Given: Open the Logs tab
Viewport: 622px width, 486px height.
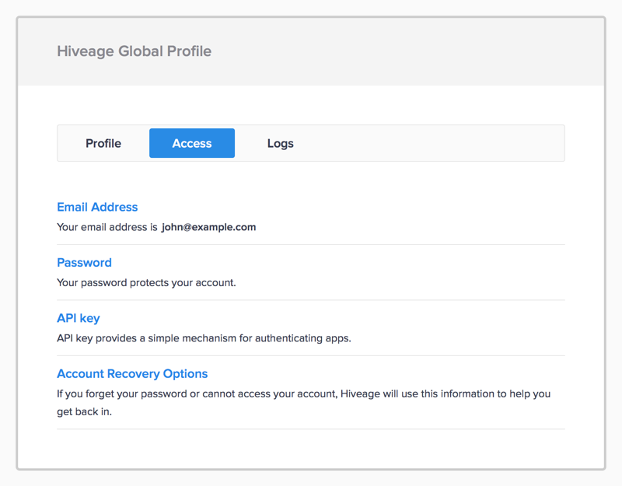Looking at the screenshot, I should pyautogui.click(x=281, y=143).
